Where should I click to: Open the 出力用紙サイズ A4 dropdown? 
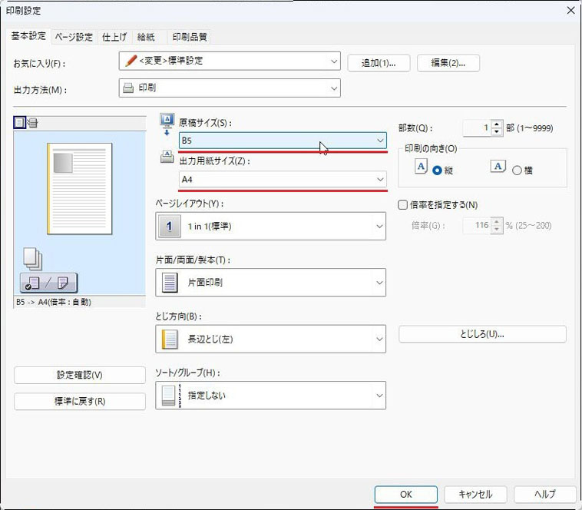(x=283, y=179)
